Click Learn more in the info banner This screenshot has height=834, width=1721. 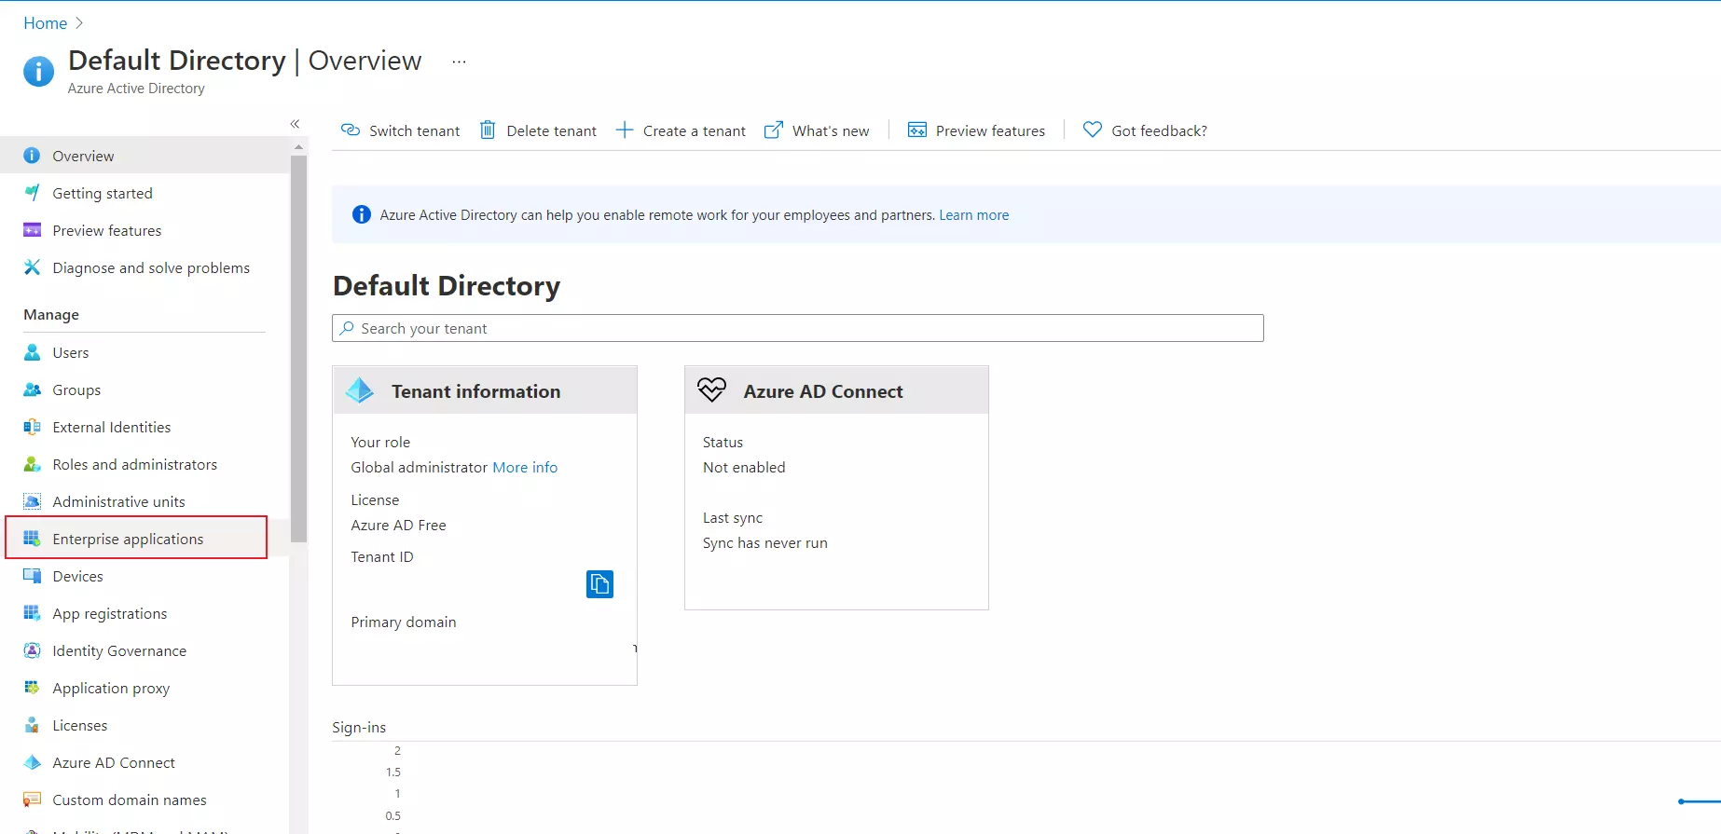(x=973, y=215)
